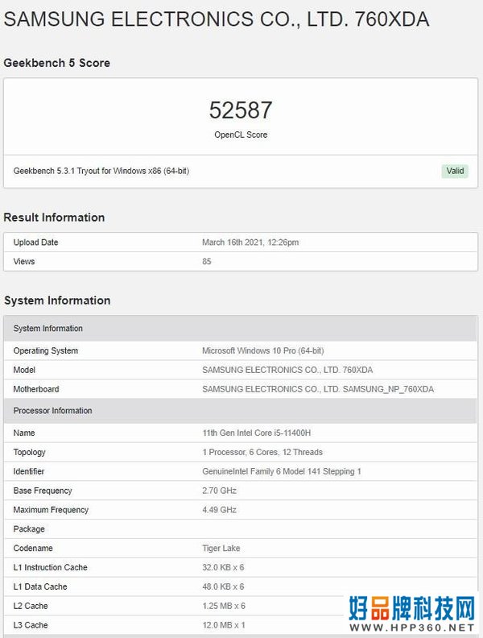Click the SAMSUNG_NP_760XDA motherboard value
Viewport: 483px width, 638px height.
tap(318, 389)
